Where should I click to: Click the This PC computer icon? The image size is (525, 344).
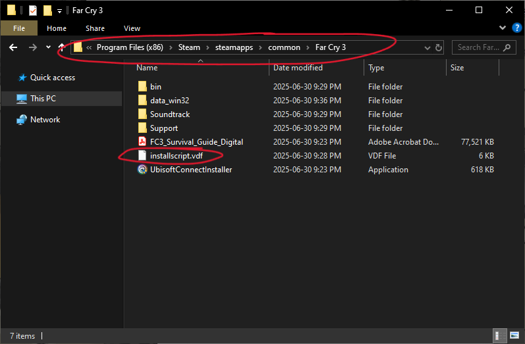click(22, 99)
